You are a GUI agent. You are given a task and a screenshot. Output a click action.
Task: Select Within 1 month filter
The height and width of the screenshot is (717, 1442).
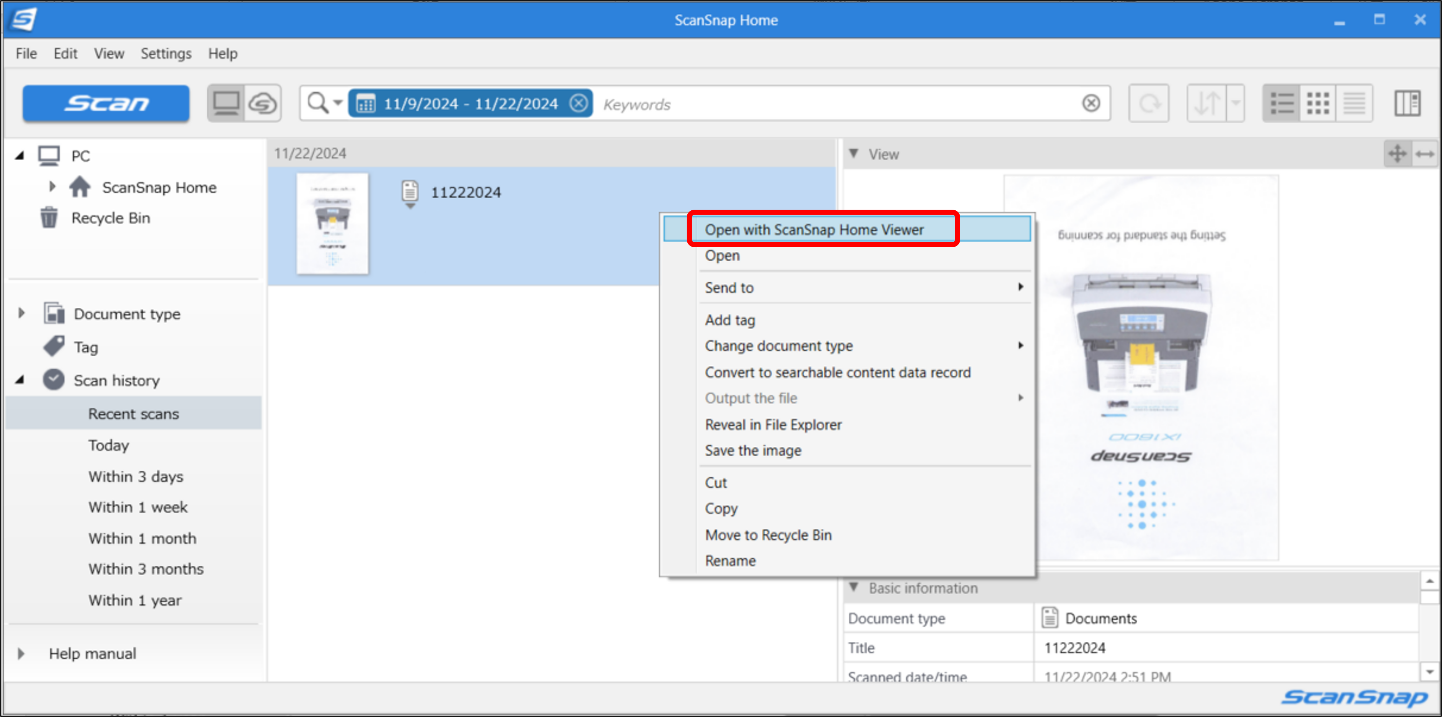[142, 538]
